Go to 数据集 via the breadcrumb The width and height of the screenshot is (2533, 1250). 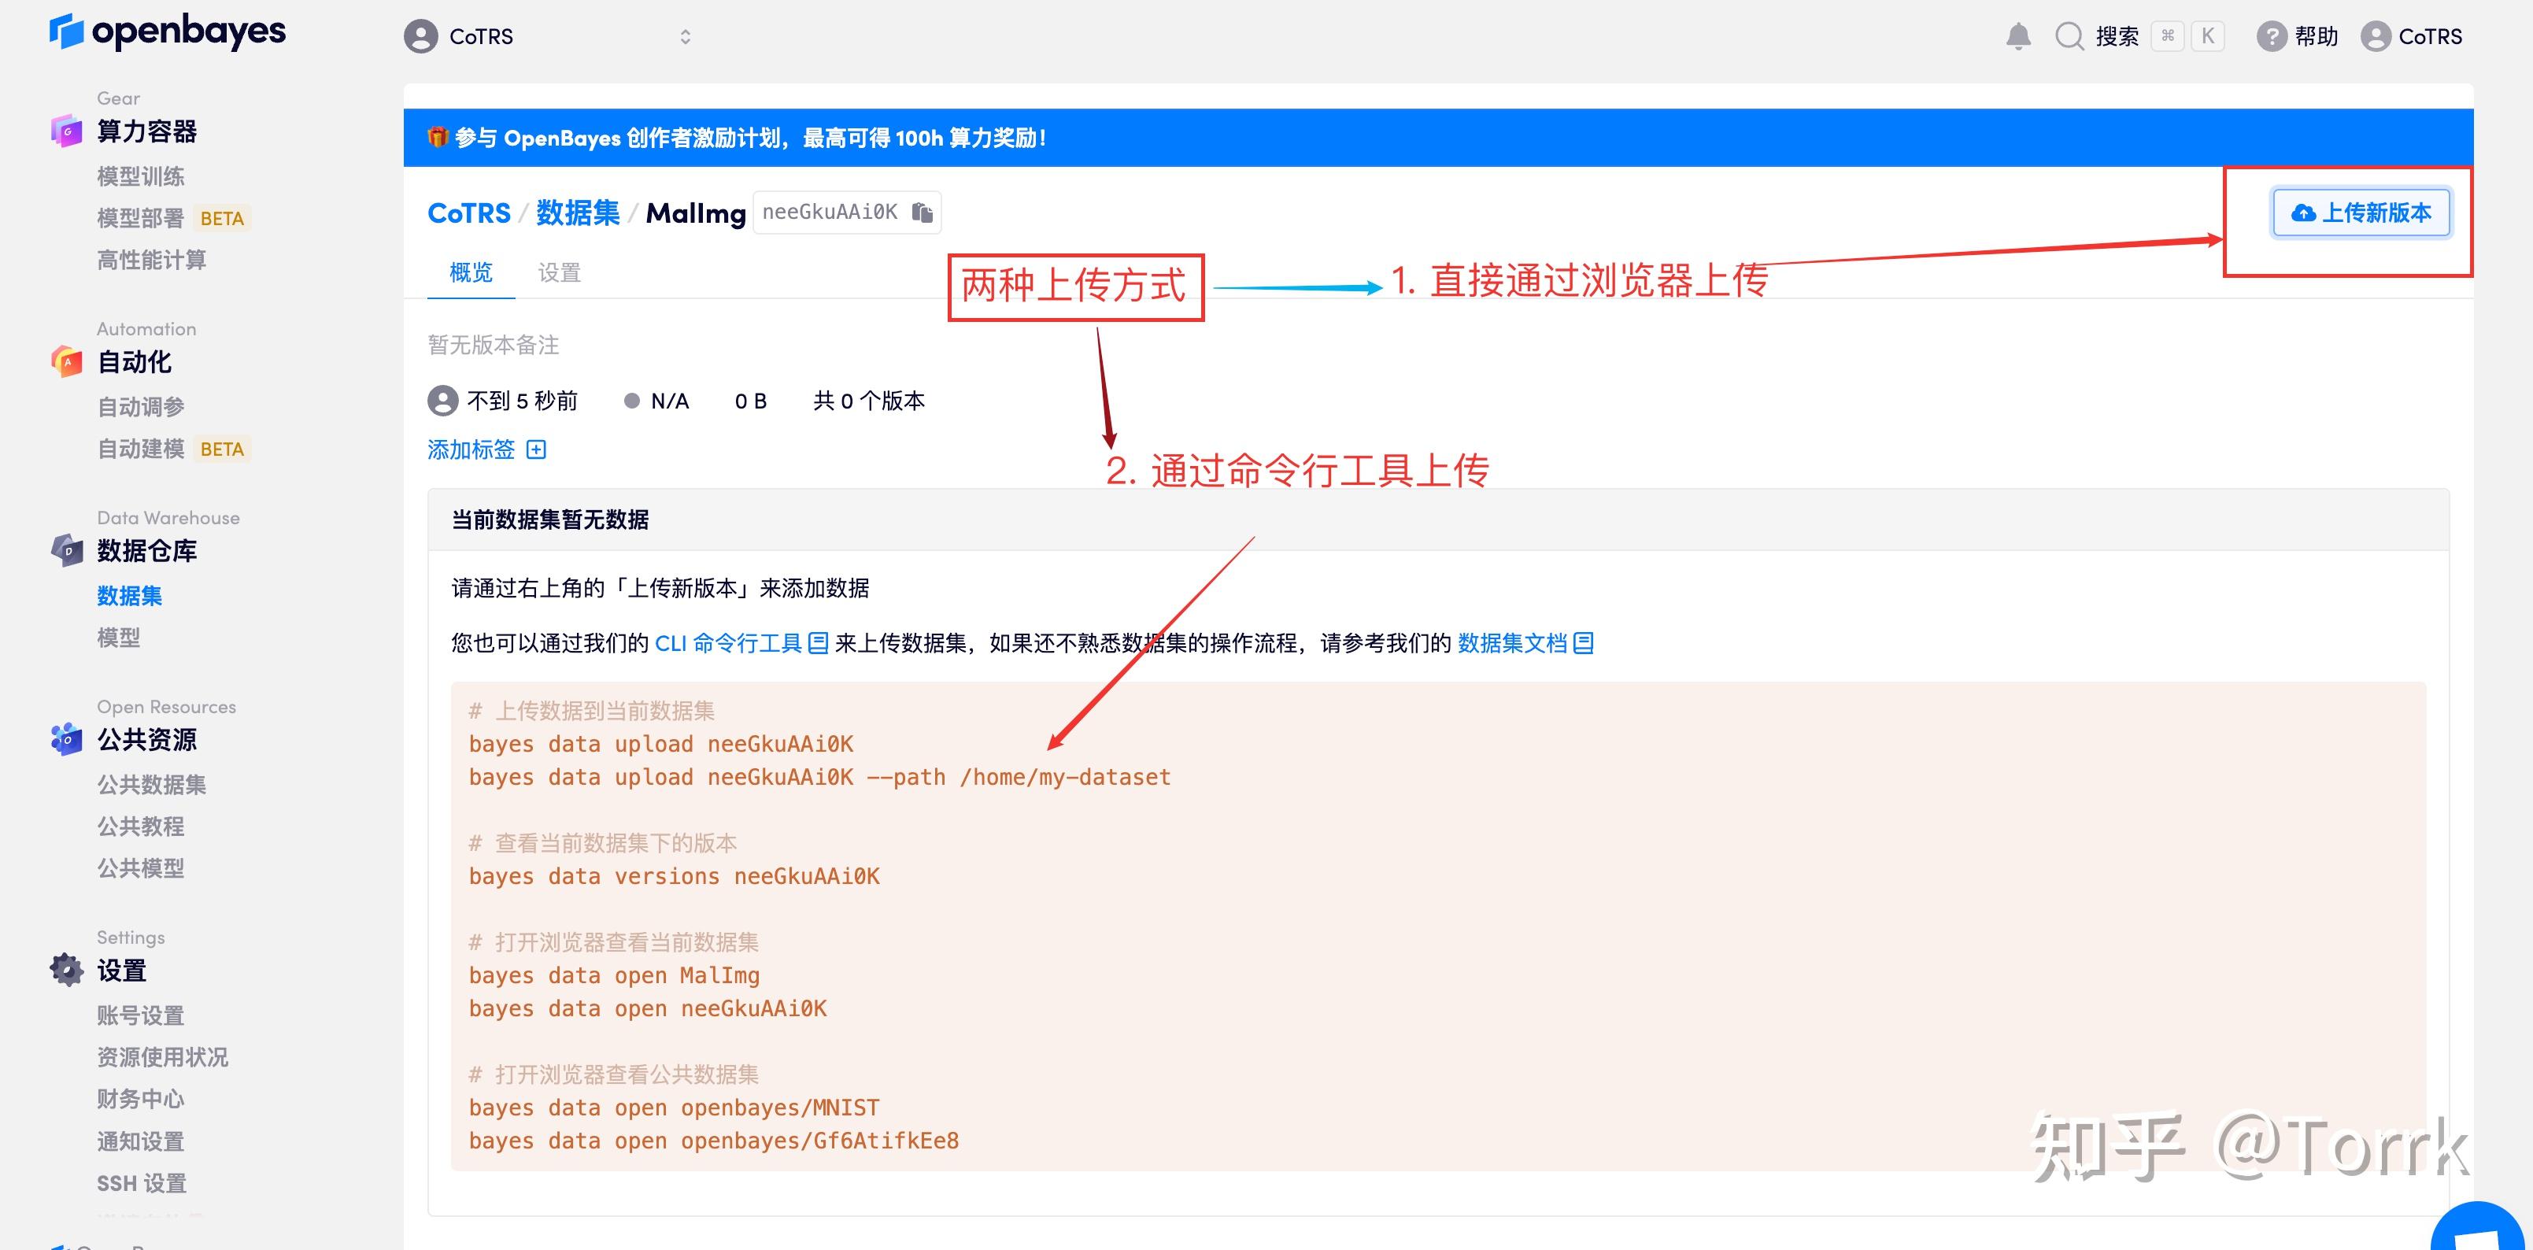pyautogui.click(x=579, y=213)
